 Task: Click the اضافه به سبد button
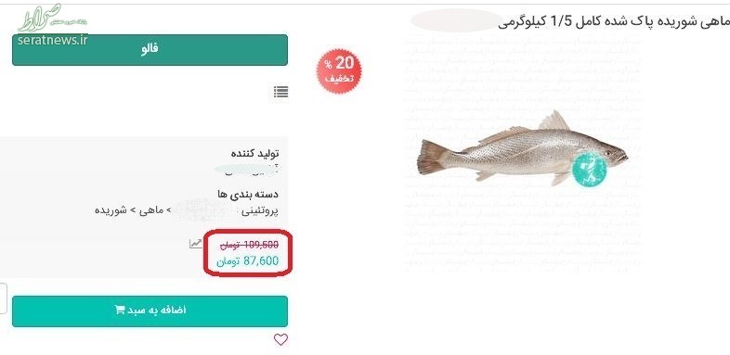coord(150,311)
